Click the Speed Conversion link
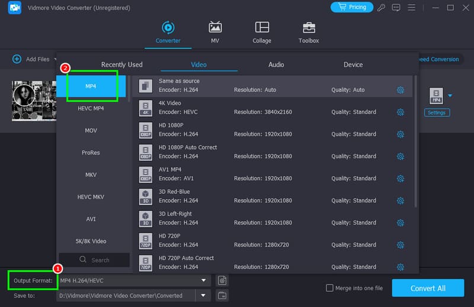The height and width of the screenshot is (307, 474). click(x=438, y=59)
